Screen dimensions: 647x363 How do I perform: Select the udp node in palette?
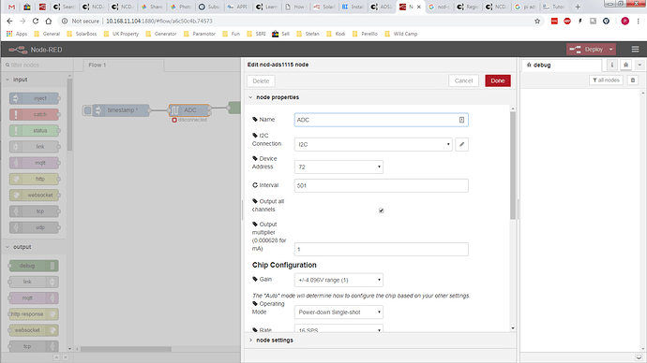click(x=35, y=227)
